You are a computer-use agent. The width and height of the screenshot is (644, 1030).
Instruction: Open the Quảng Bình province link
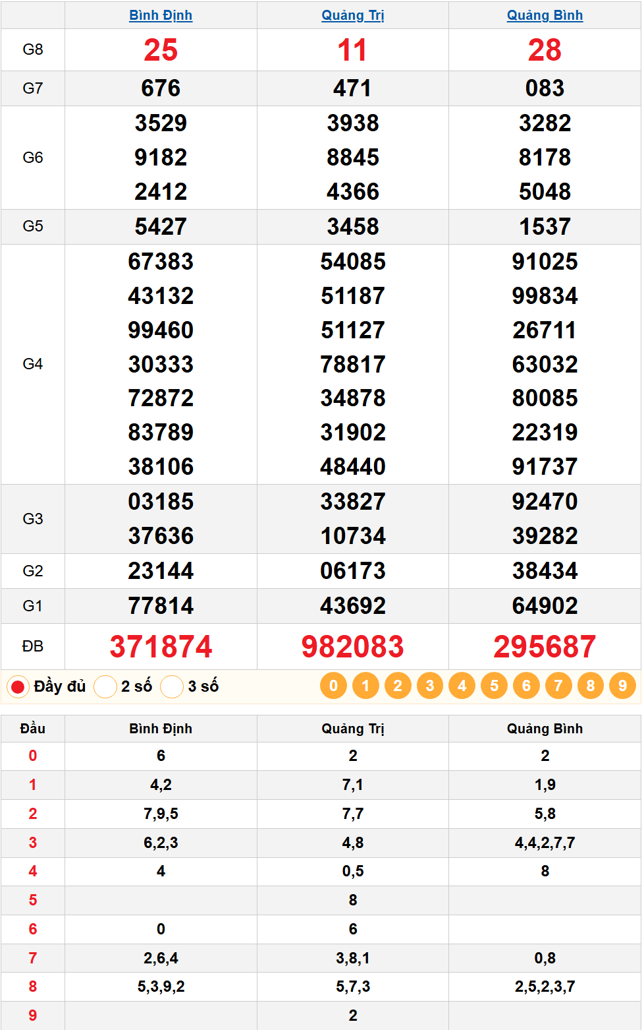(x=545, y=15)
